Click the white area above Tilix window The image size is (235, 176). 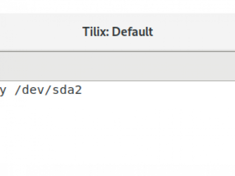pyautogui.click(x=117, y=6)
